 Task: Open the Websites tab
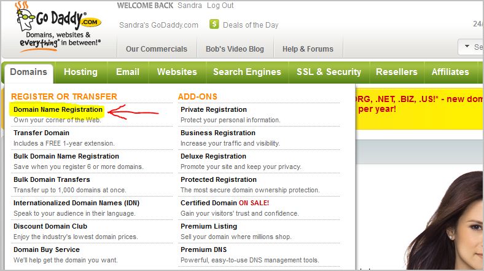[x=177, y=72]
